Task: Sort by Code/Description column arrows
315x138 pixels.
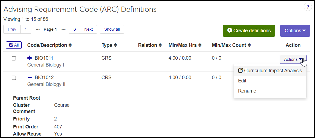Action: [x=70, y=45]
